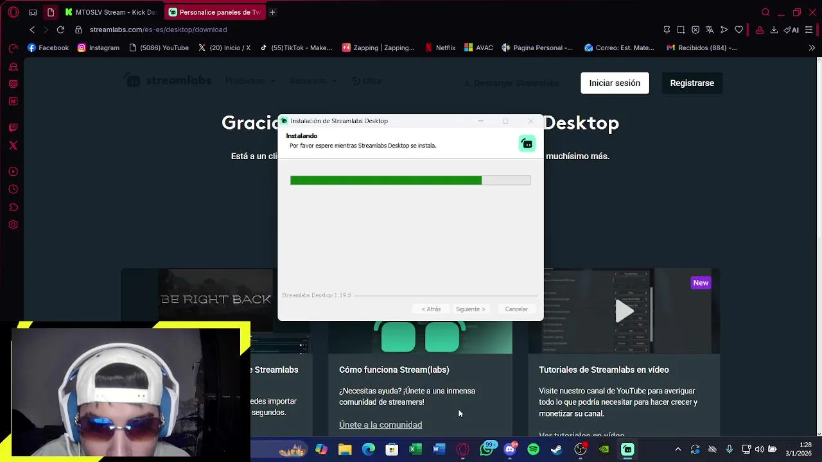822x462 pixels.
Task: Click the Registrarse button
Action: coord(692,83)
